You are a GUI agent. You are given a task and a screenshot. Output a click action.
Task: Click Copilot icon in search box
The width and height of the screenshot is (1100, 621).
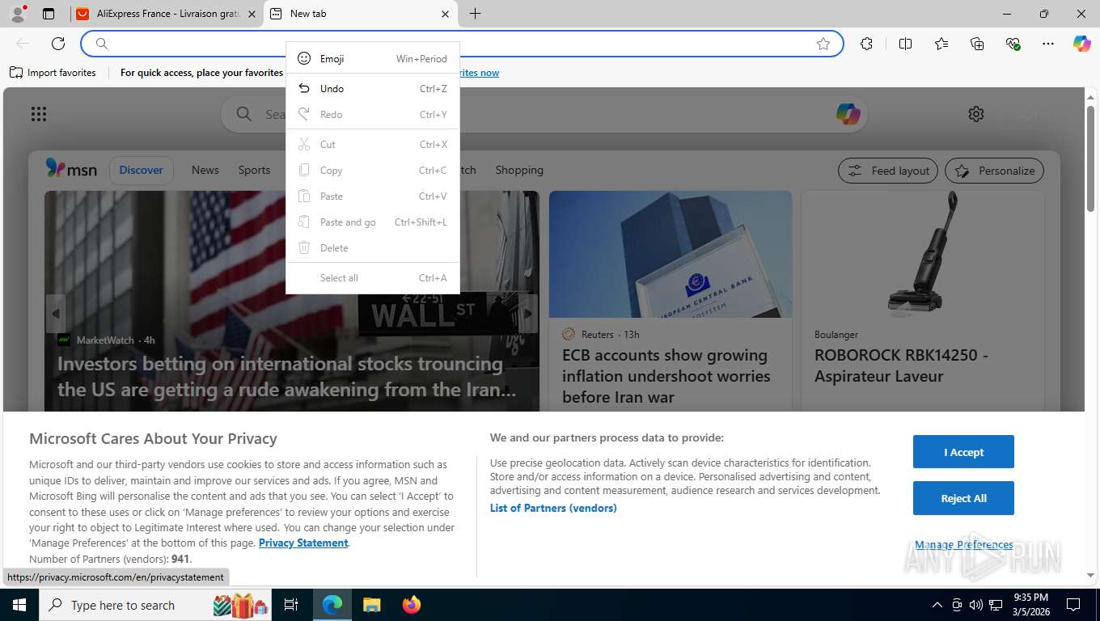[x=848, y=114]
